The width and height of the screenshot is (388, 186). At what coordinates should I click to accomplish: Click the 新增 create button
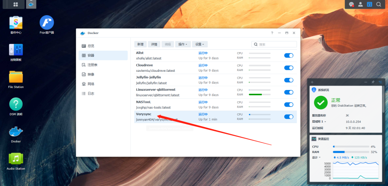[140, 44]
